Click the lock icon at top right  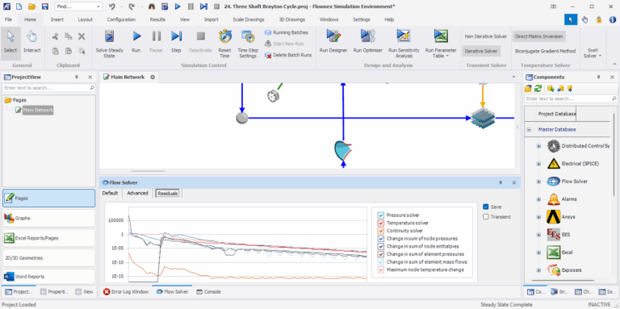point(599,19)
